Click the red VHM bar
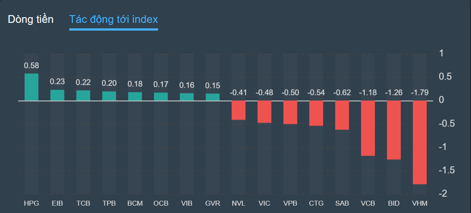 (x=420, y=142)
